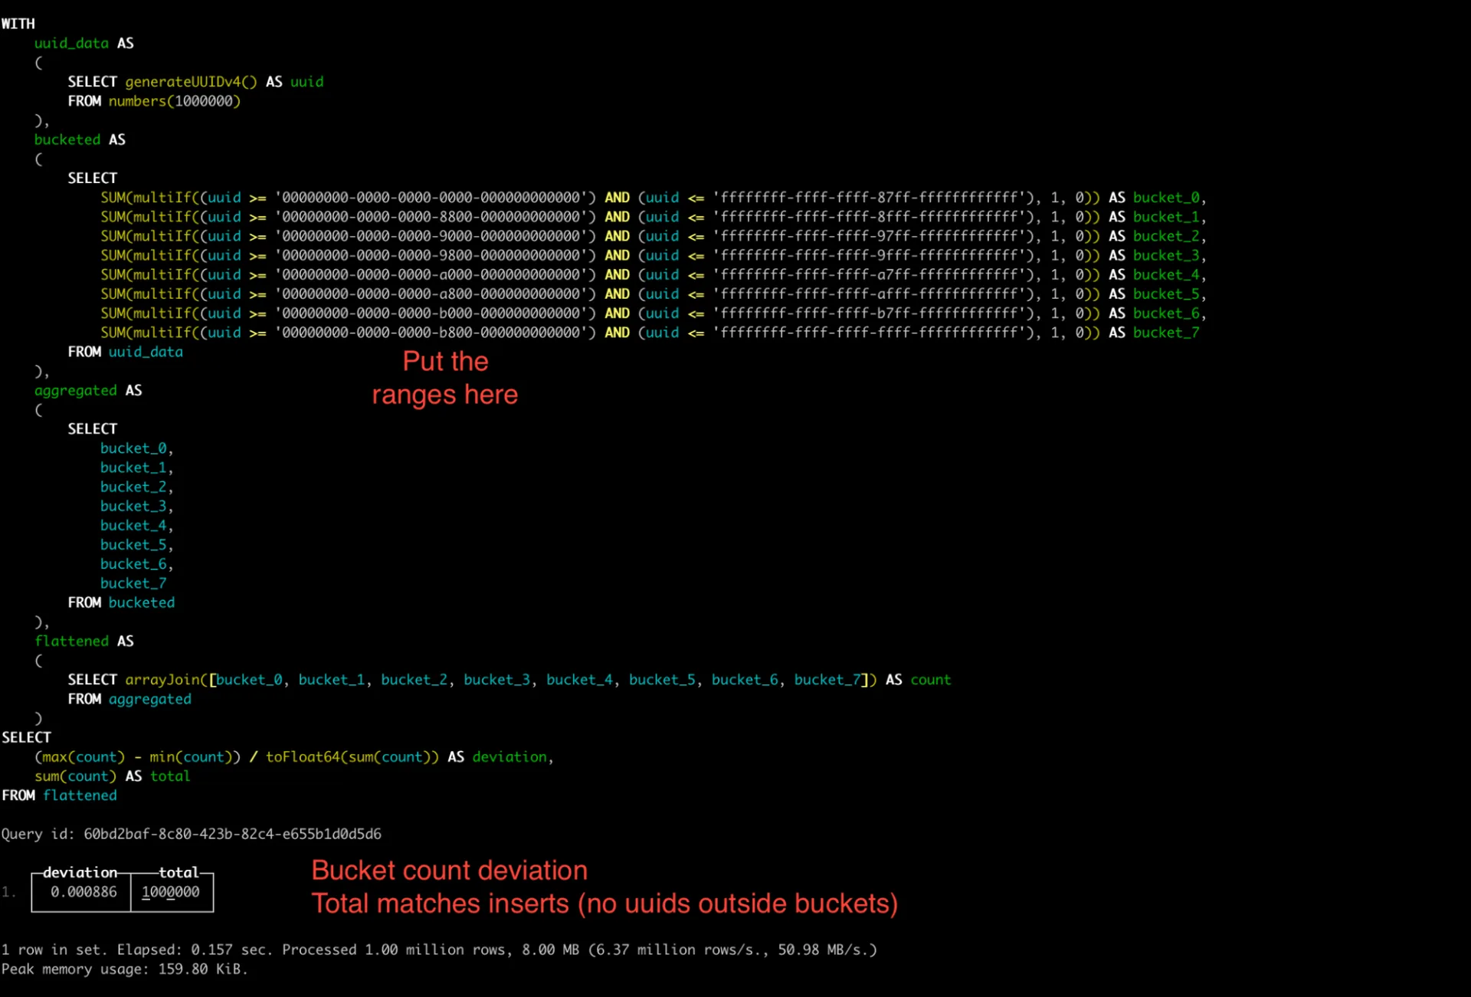Click toFloat64(sum(count)) expression
Image resolution: width=1471 pixels, height=997 pixels.
coord(352,757)
